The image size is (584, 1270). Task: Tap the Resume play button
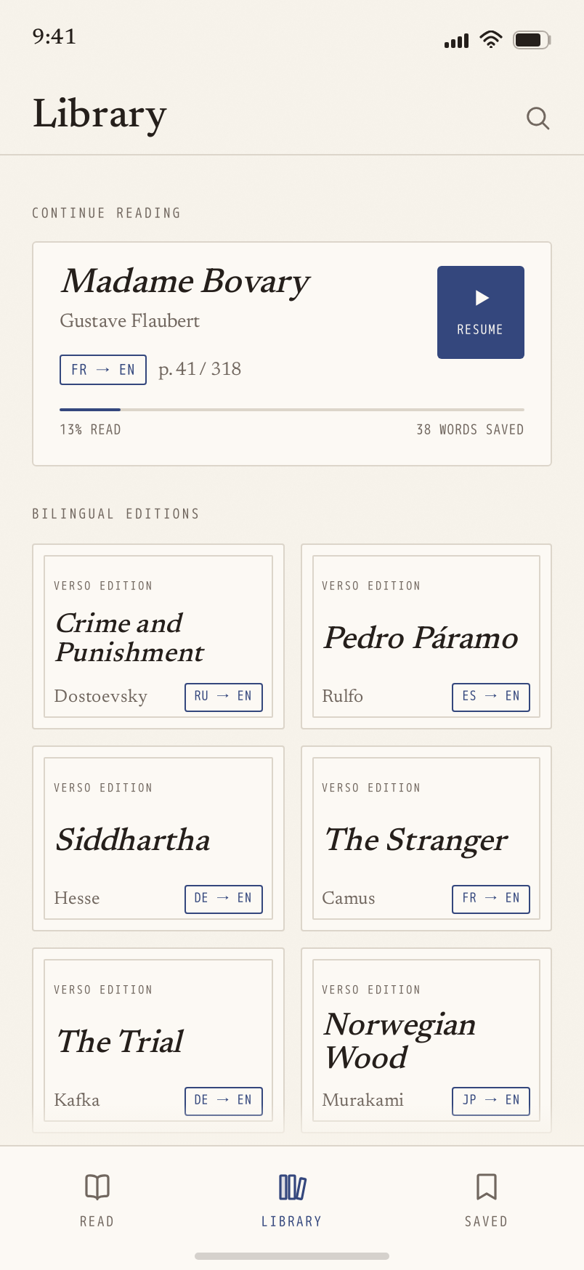(x=481, y=312)
